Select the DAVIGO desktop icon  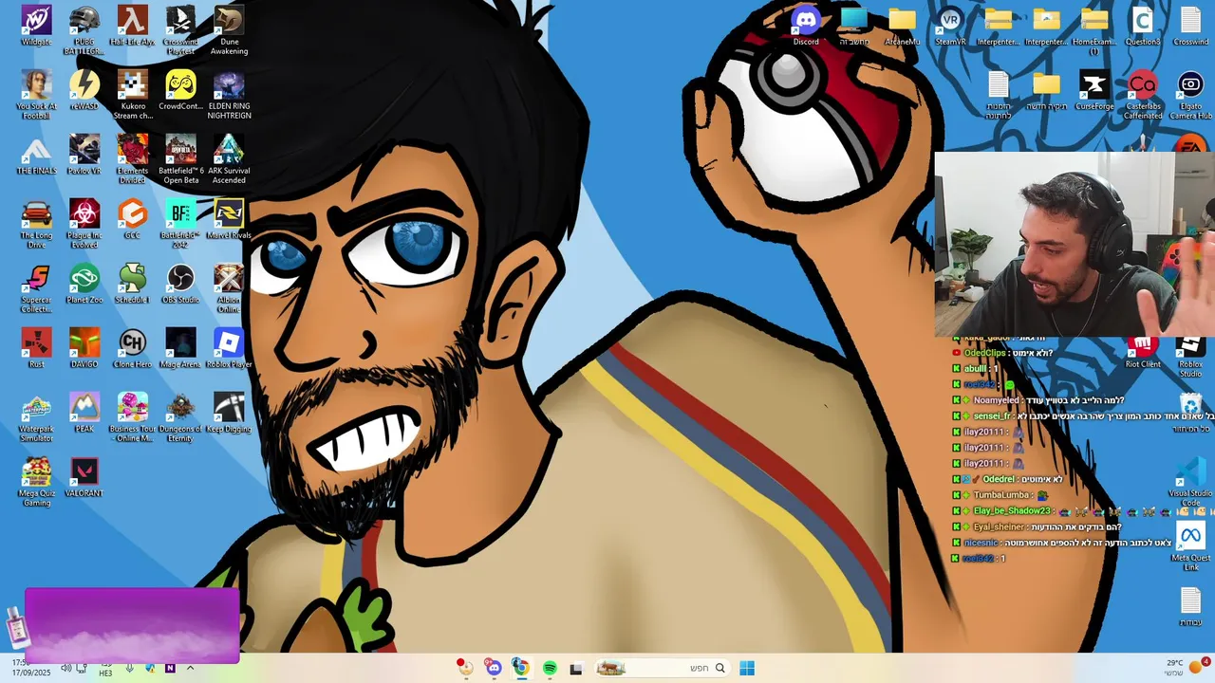pyautogui.click(x=84, y=348)
